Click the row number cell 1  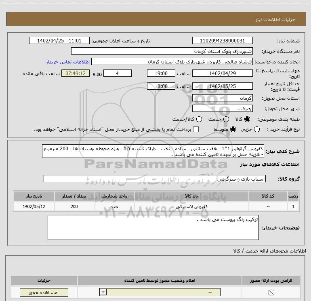point(293,206)
